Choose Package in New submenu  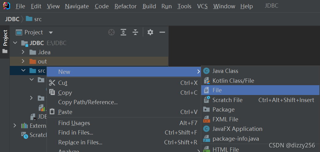point(260,109)
